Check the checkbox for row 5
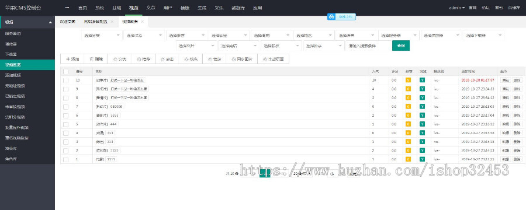The image size is (526, 210). pos(65,124)
